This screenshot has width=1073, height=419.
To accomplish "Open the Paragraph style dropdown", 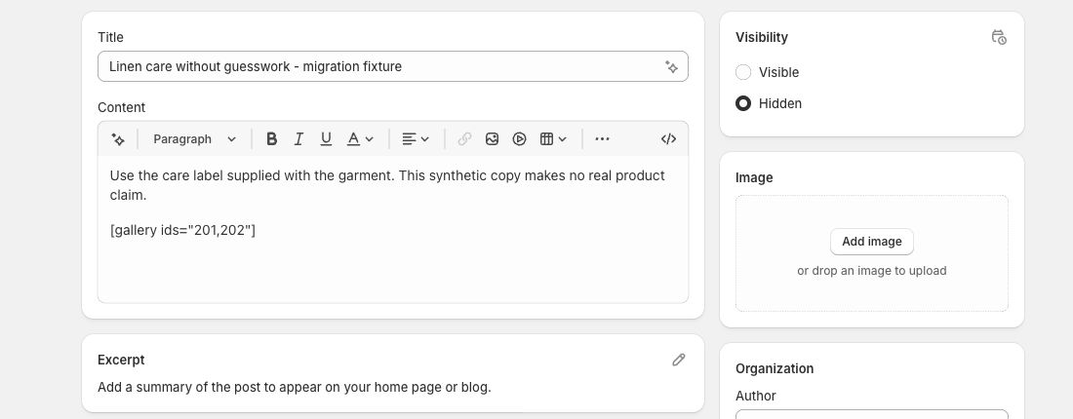I will point(194,138).
